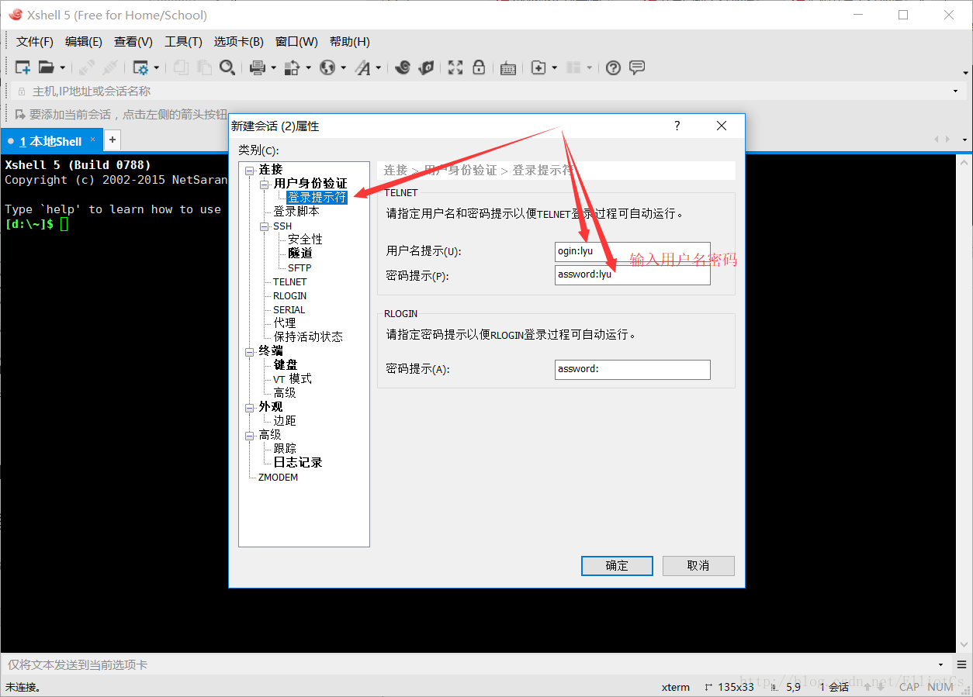Click the 取消 button
The height and width of the screenshot is (697, 973).
tap(698, 566)
